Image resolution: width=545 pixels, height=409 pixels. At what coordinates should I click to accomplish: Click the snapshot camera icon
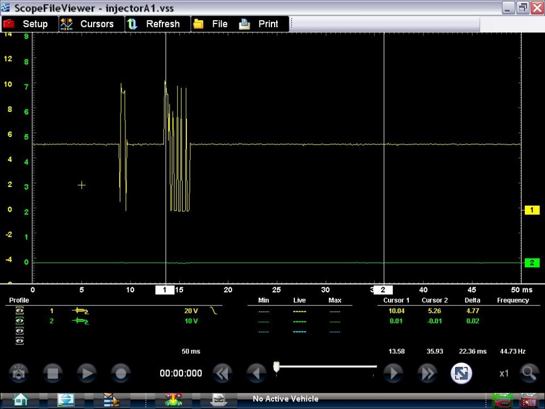point(19,374)
